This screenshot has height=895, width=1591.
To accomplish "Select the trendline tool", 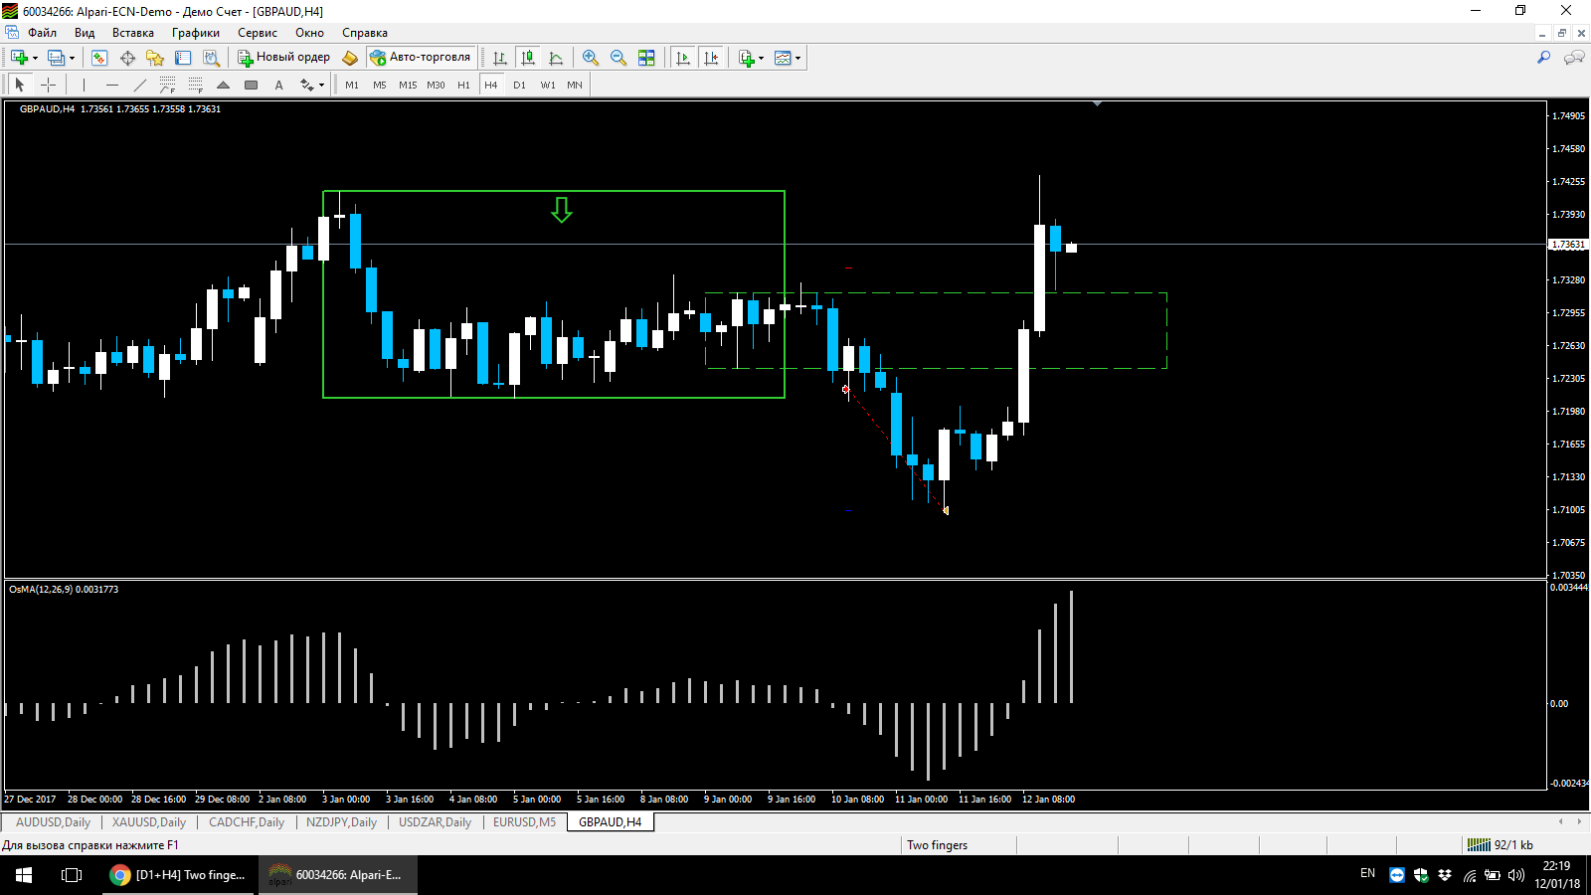I will (x=140, y=85).
